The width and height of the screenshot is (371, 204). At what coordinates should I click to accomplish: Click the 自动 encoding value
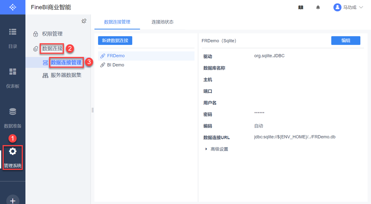pos(259,126)
